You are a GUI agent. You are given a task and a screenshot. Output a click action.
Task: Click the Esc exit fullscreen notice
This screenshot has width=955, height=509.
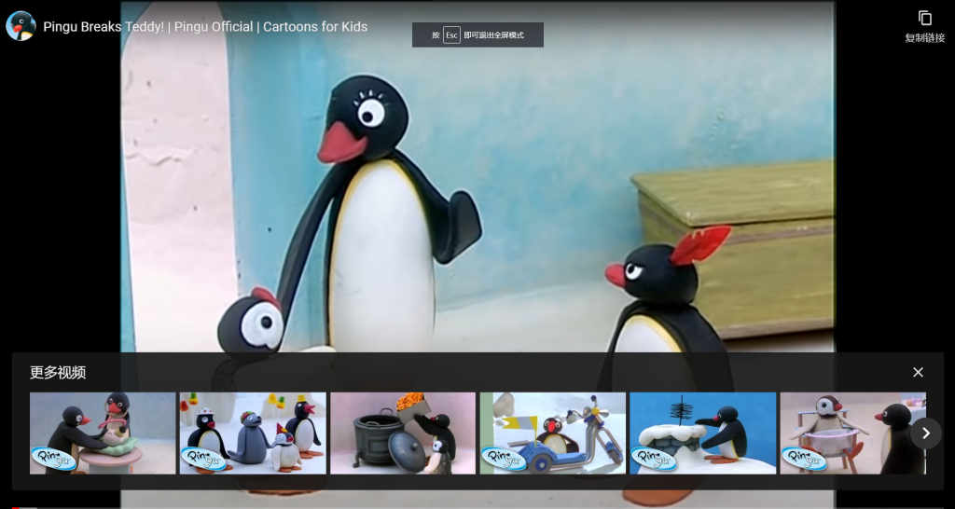click(x=477, y=34)
